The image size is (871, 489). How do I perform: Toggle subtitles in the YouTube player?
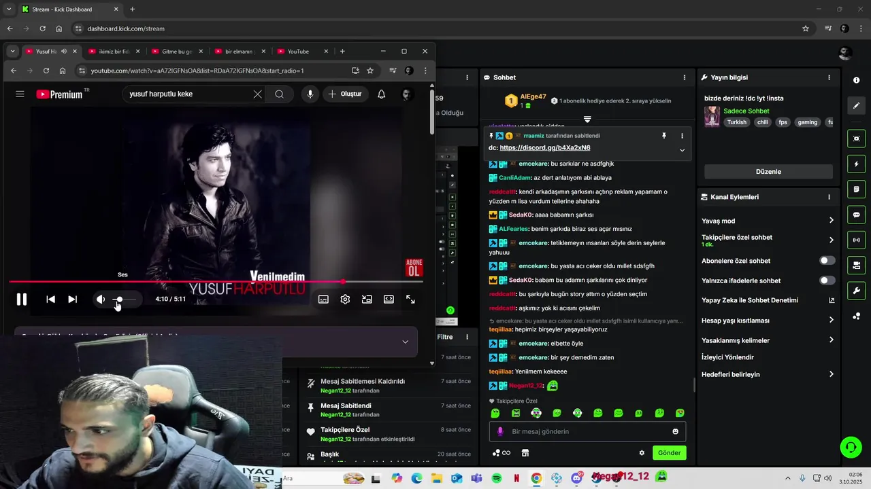point(324,300)
